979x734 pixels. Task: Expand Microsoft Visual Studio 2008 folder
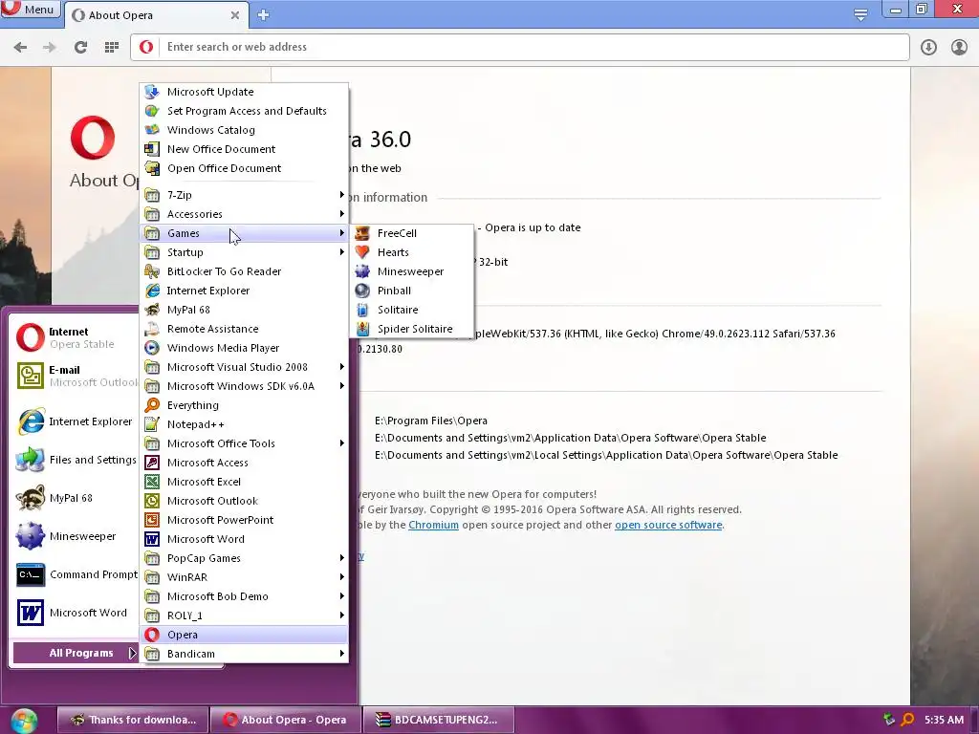[x=244, y=367]
